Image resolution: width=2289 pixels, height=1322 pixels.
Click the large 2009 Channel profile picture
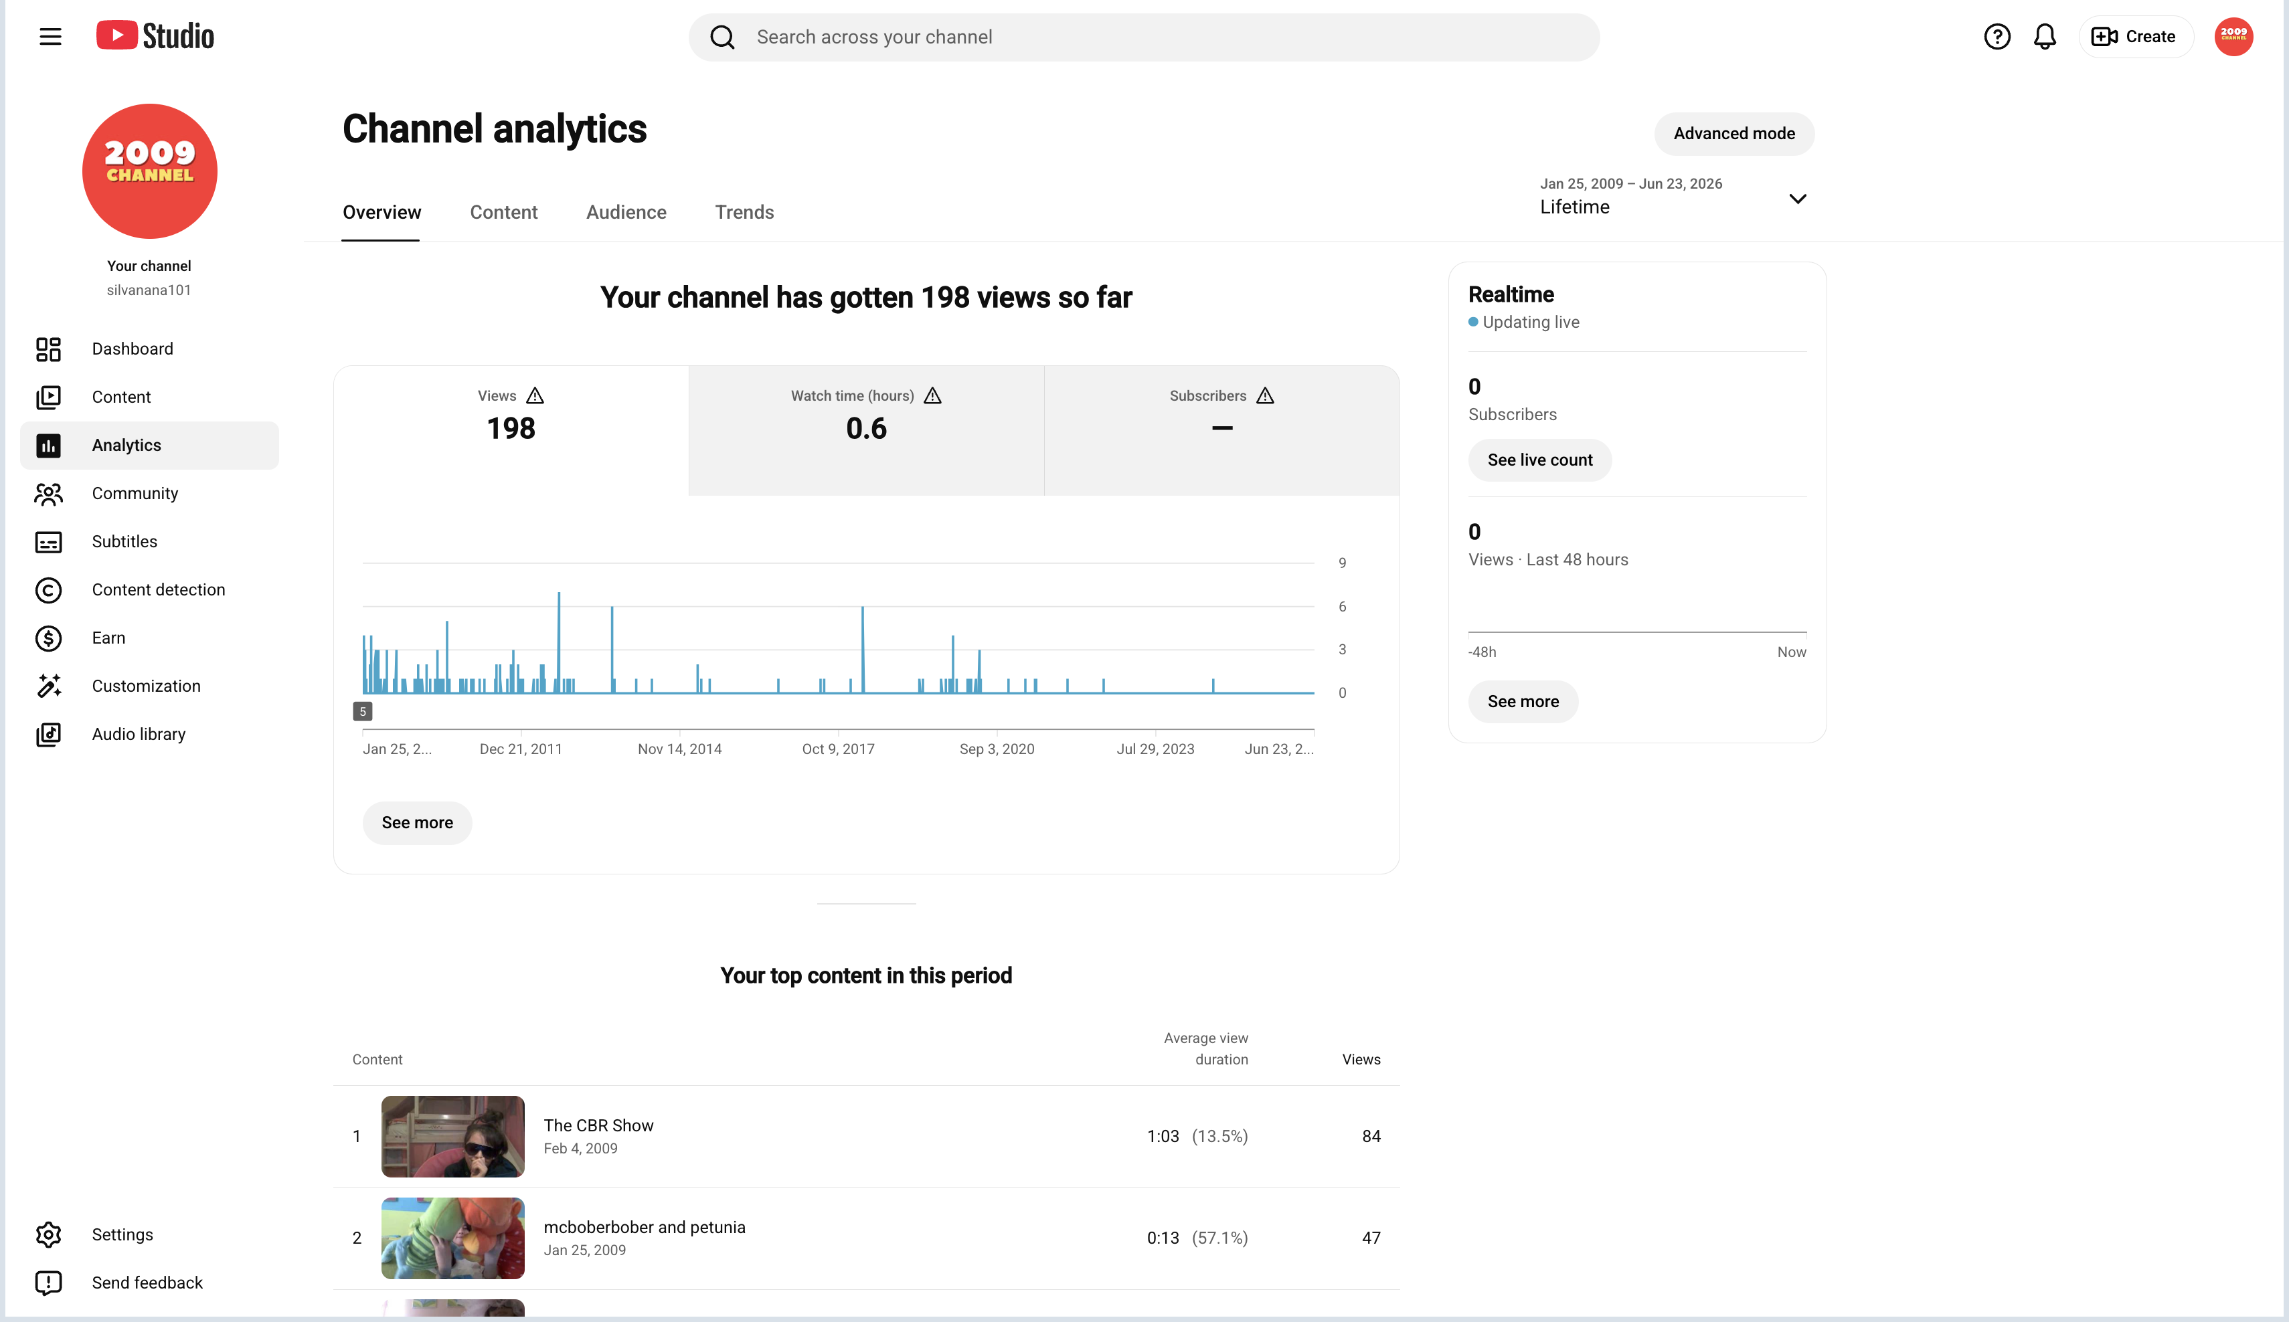click(x=150, y=171)
